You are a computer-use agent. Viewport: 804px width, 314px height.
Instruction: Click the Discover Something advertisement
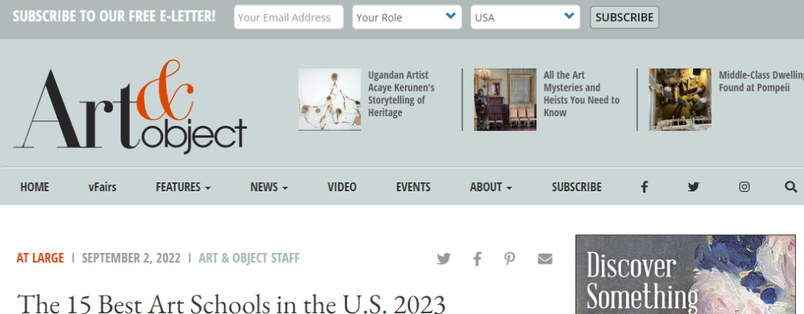click(686, 275)
